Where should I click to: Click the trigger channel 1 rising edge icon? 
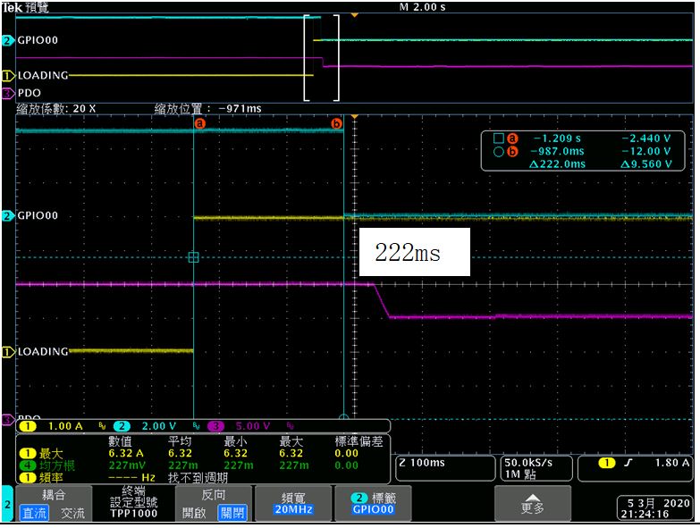point(628,463)
